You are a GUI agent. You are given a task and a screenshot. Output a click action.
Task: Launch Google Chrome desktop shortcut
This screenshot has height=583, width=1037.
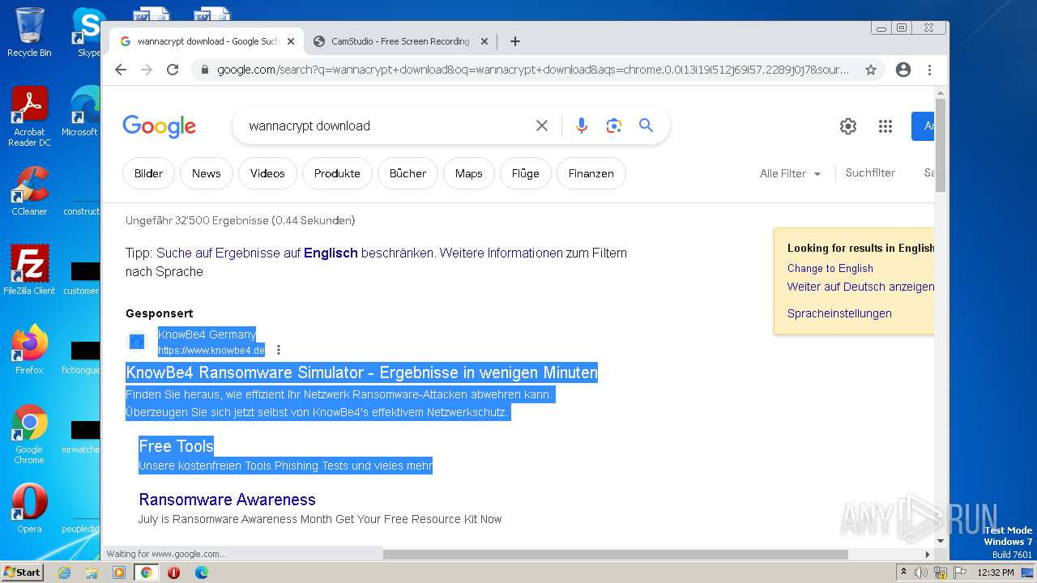click(x=29, y=435)
